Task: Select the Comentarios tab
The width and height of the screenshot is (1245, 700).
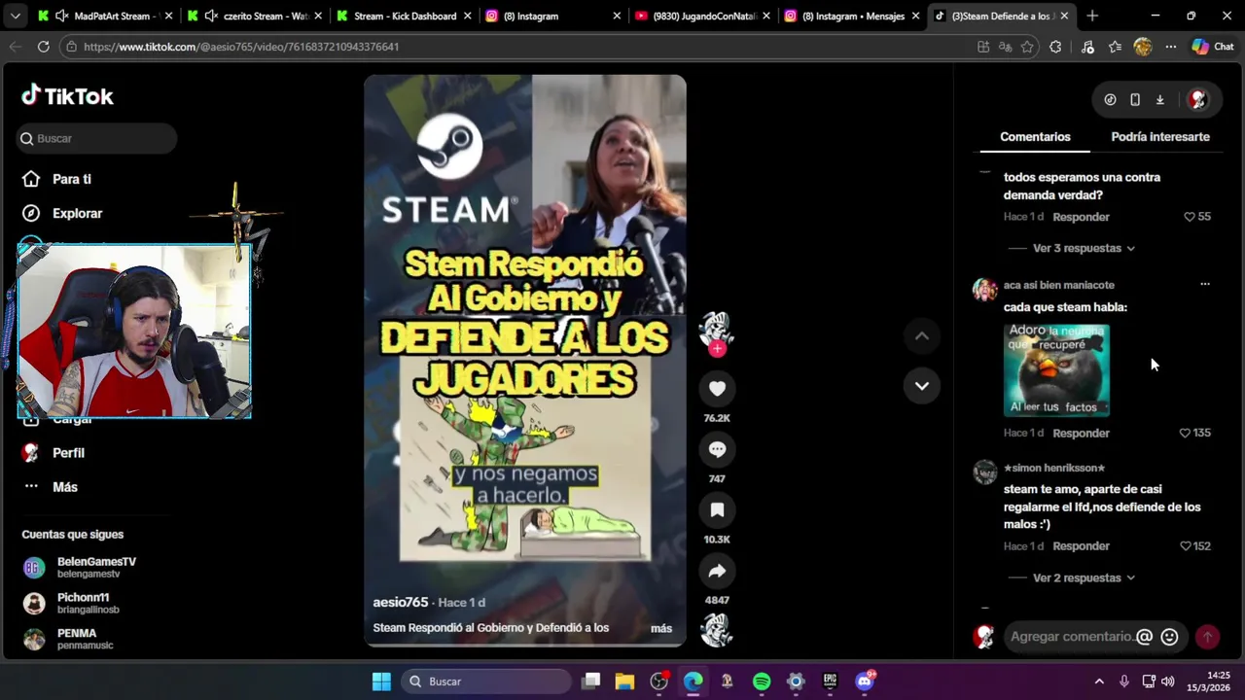Action: click(1035, 137)
